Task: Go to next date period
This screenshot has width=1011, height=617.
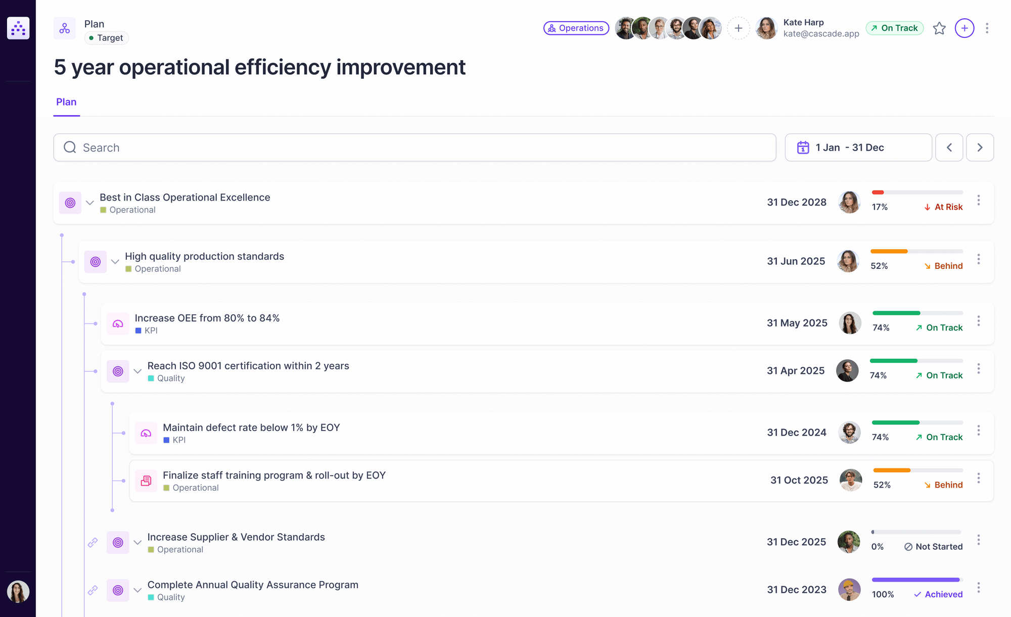Action: (x=980, y=148)
